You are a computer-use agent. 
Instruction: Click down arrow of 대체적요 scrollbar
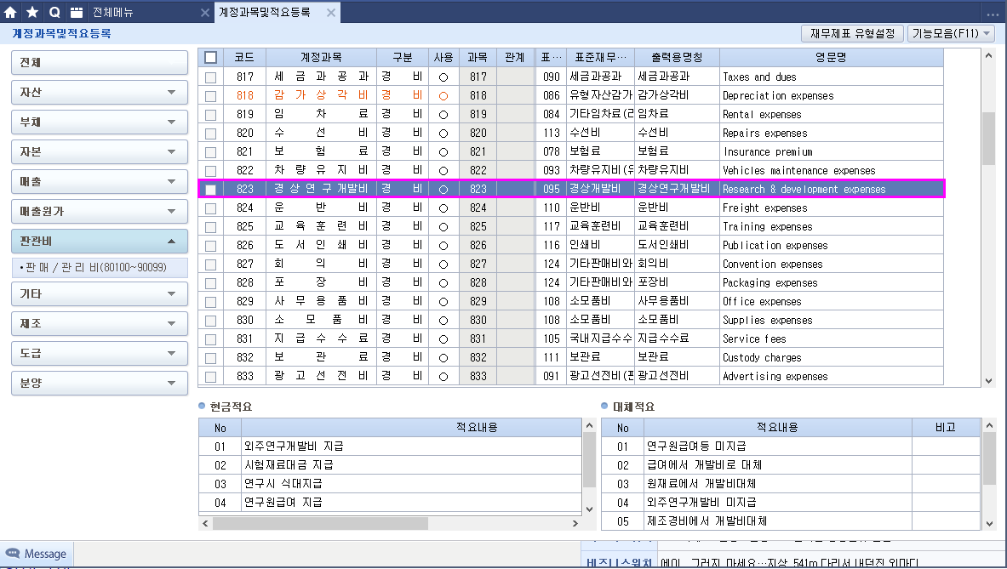[x=989, y=523]
